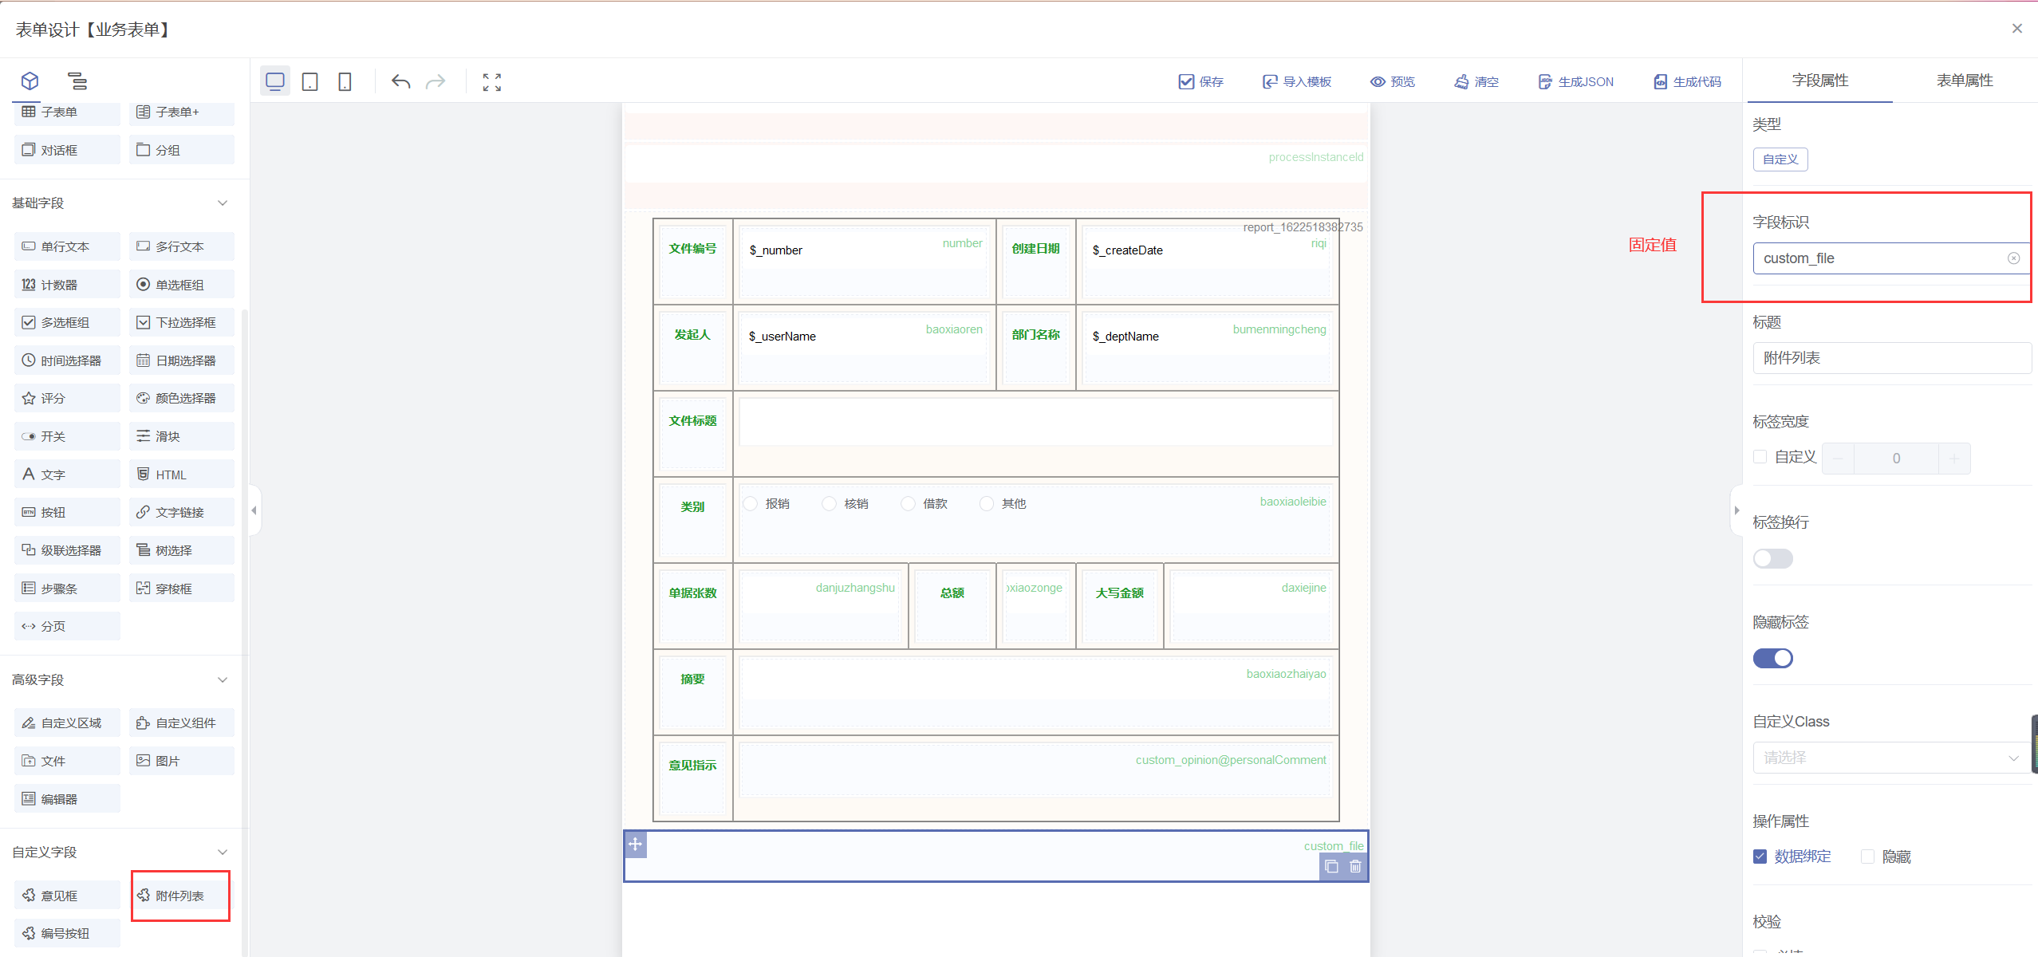
Task: Switch to the 字段属性 tab
Action: tap(1820, 81)
